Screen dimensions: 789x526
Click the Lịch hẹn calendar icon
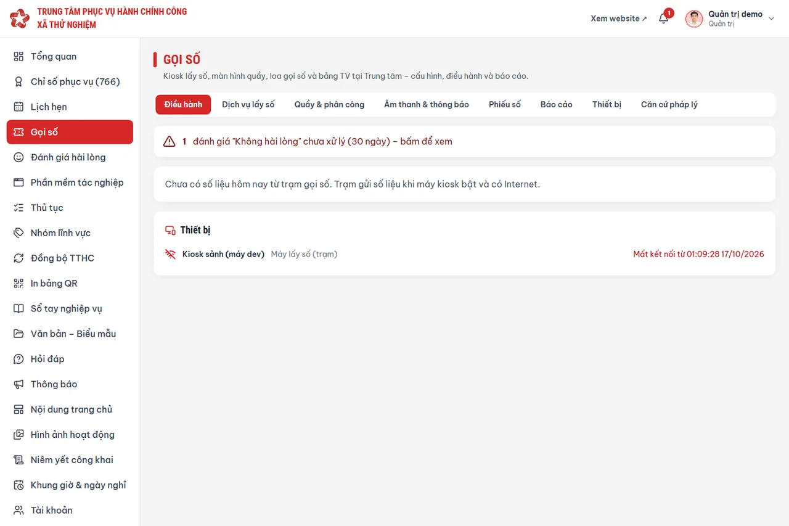[x=18, y=107]
